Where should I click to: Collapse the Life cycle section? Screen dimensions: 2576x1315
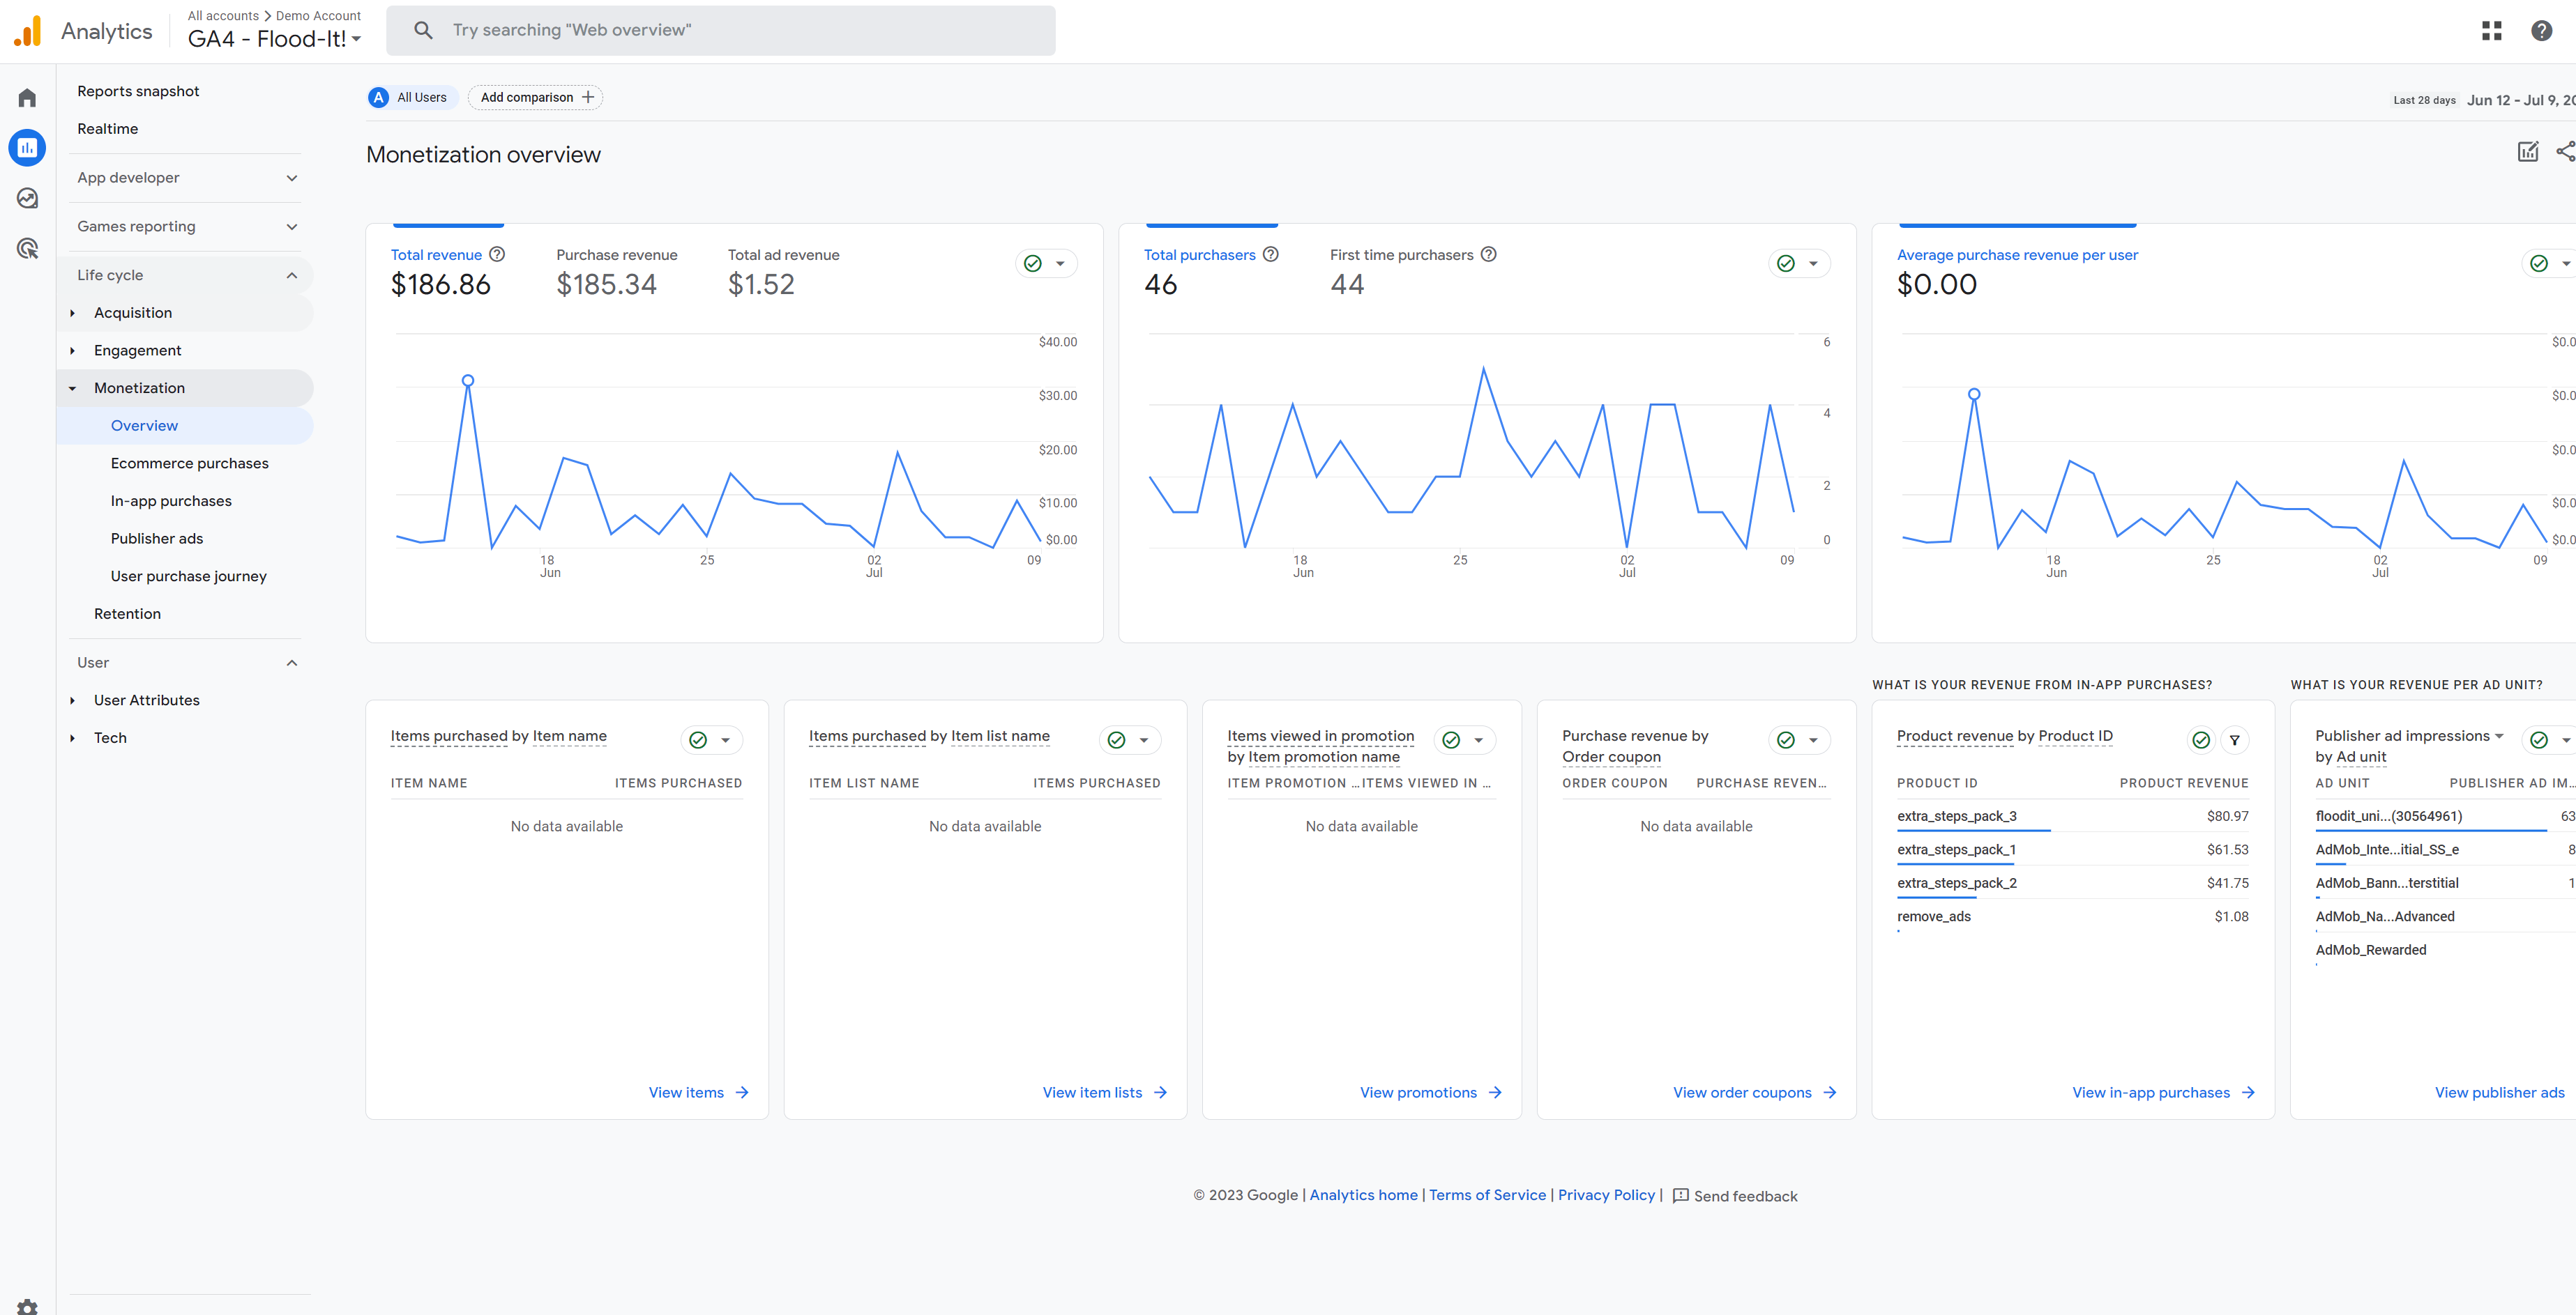[x=186, y=275]
